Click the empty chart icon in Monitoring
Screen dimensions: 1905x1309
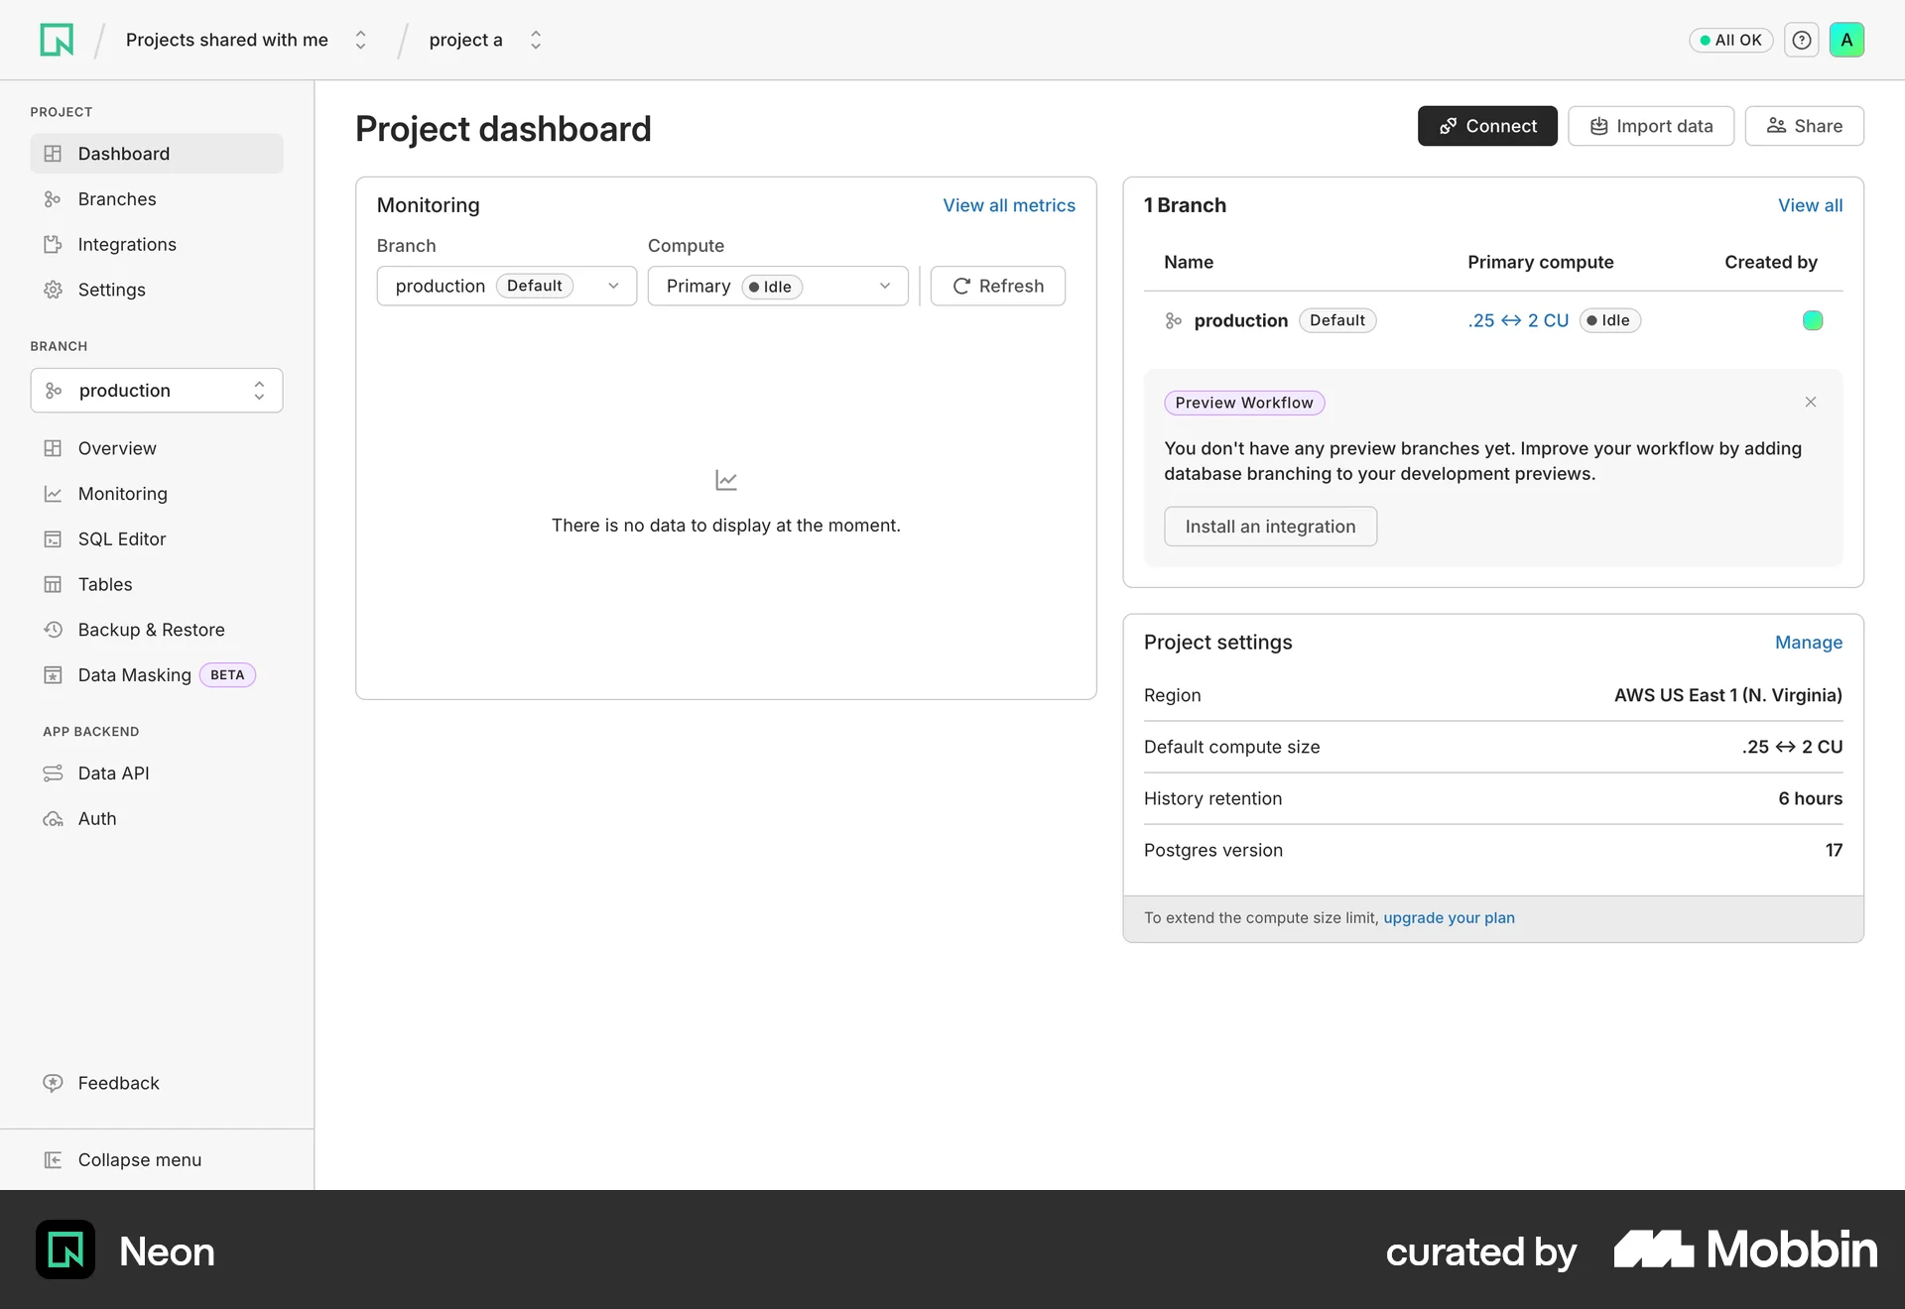click(x=726, y=480)
